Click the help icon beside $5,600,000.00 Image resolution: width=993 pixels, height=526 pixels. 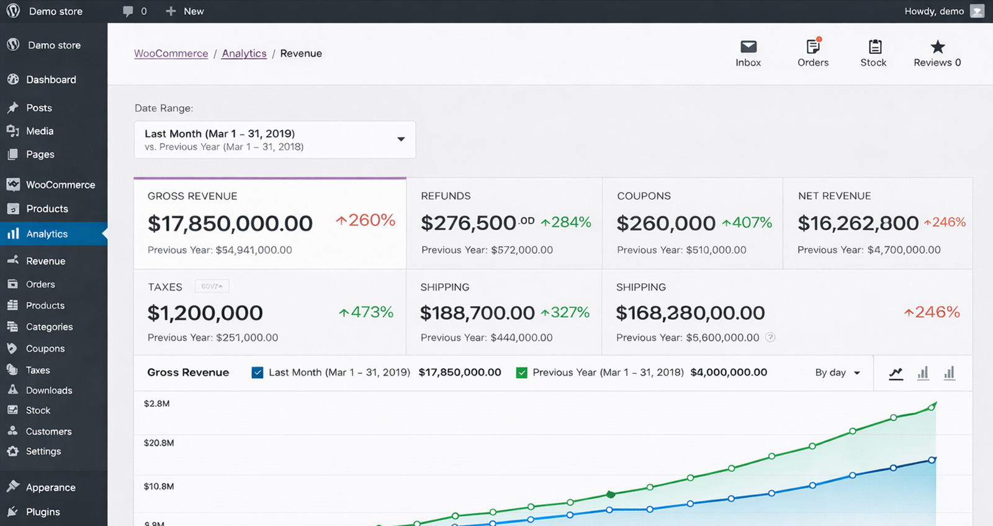(x=770, y=338)
